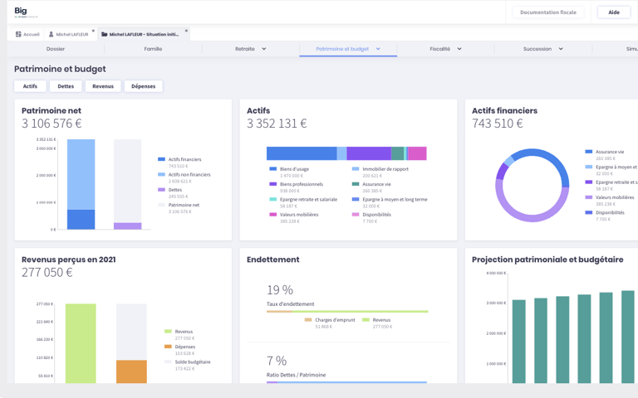Click the Big logo

(x=26, y=12)
